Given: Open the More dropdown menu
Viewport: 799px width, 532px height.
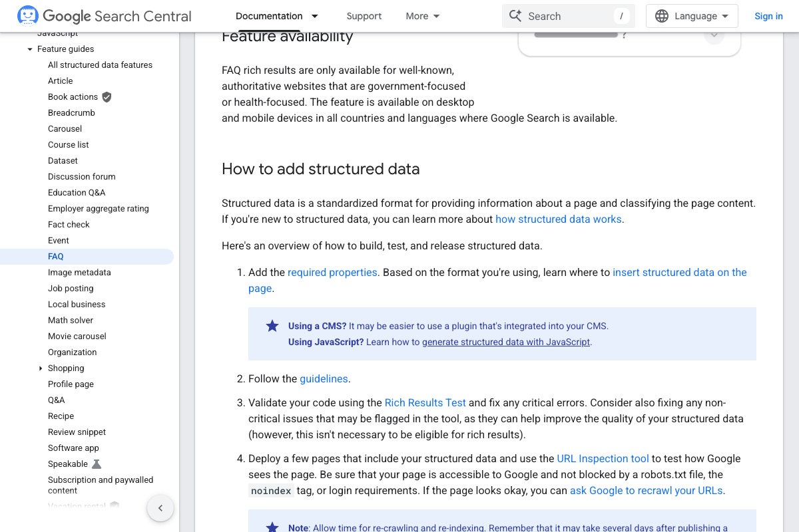Looking at the screenshot, I should [423, 16].
